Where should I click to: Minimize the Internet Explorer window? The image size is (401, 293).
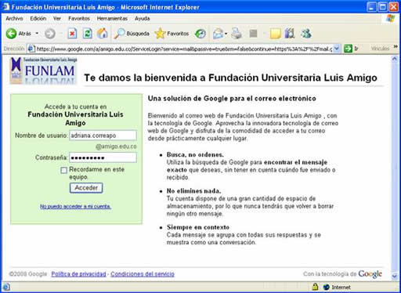pyautogui.click(x=371, y=7)
